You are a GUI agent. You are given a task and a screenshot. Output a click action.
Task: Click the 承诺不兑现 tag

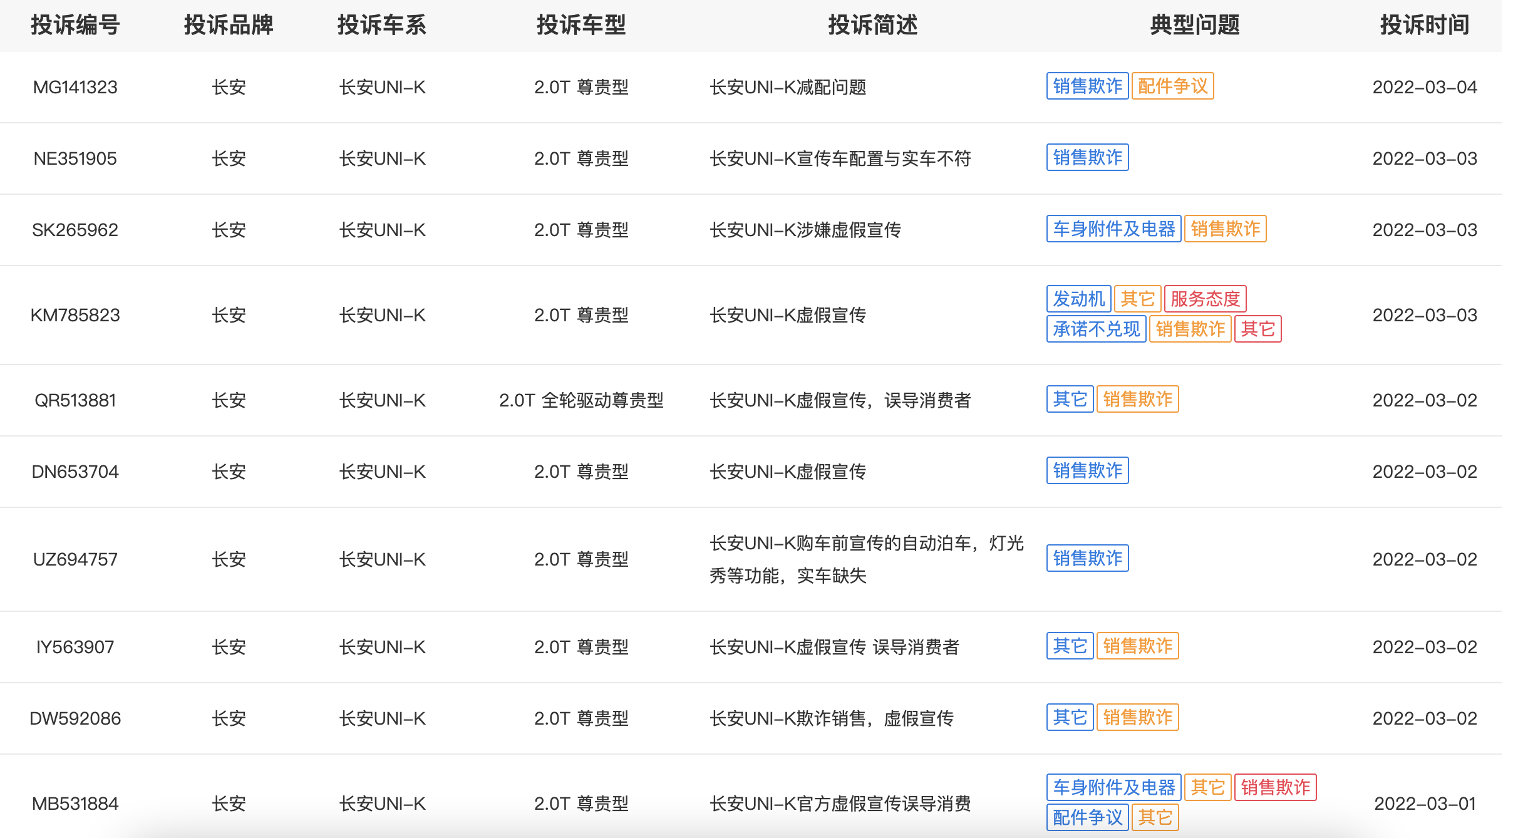1097,329
